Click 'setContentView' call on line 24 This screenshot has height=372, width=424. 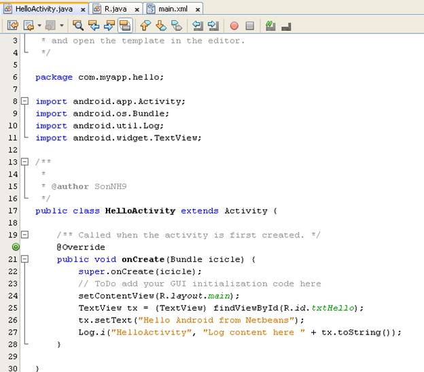point(116,296)
